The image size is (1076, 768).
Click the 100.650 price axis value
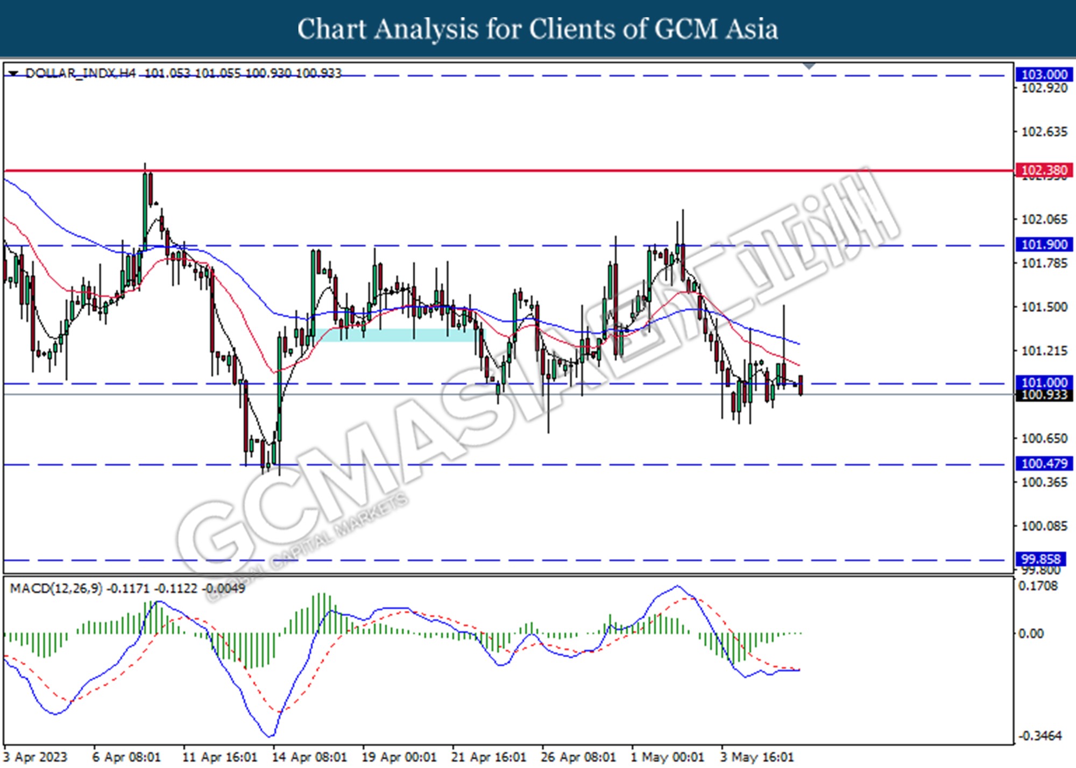point(1044,439)
